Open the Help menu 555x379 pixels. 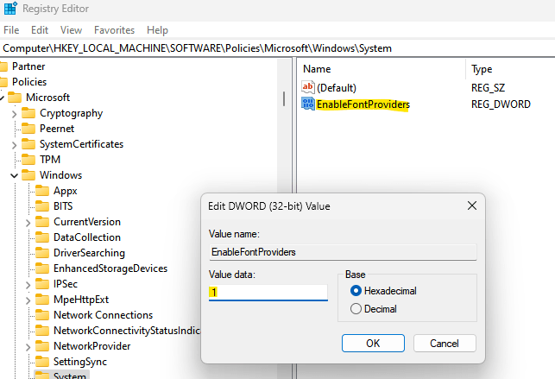click(157, 30)
